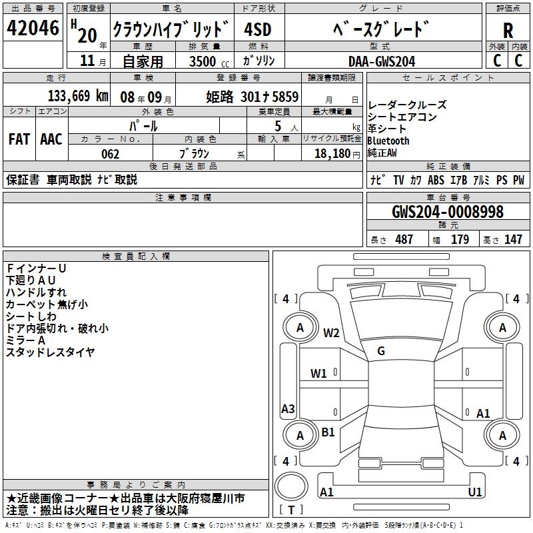Select the G windshield mark on diagram
This screenshot has height=533, width=533.
(x=381, y=351)
